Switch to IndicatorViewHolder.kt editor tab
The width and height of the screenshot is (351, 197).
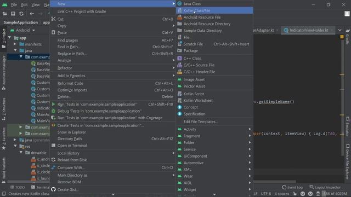pyautogui.click(x=308, y=30)
